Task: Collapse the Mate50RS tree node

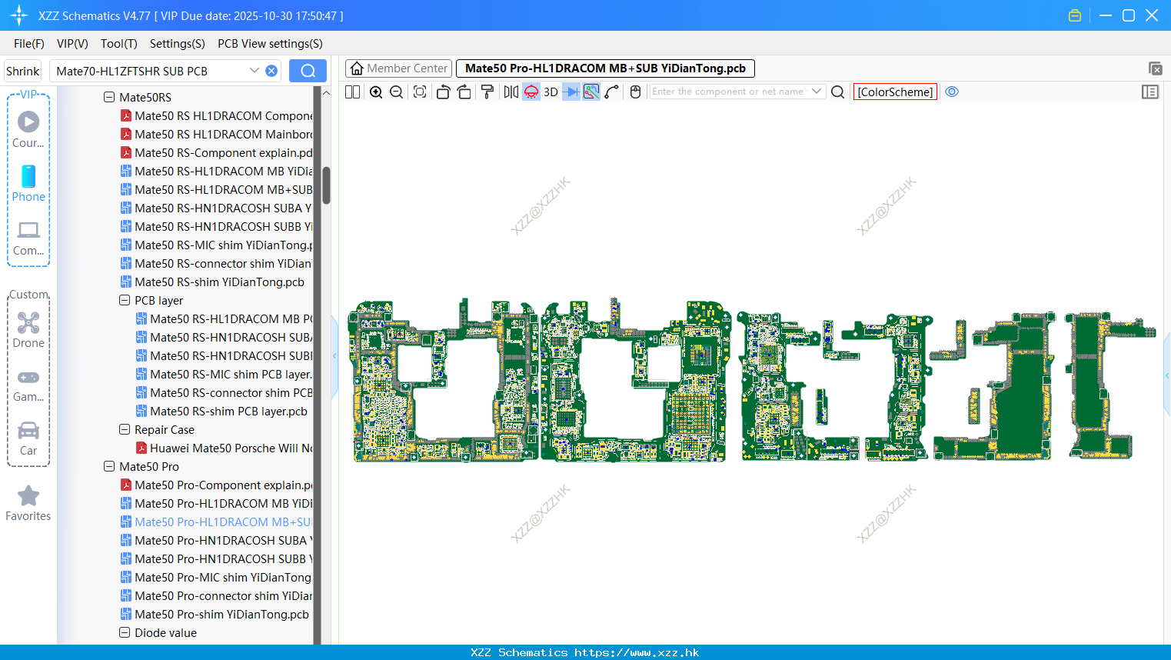Action: [109, 97]
